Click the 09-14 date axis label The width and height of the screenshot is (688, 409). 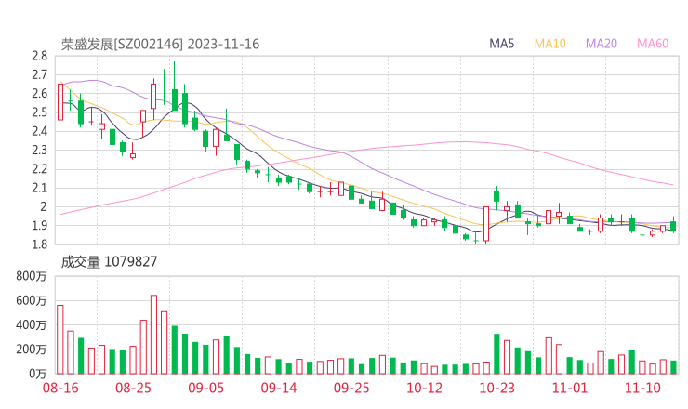(x=279, y=388)
